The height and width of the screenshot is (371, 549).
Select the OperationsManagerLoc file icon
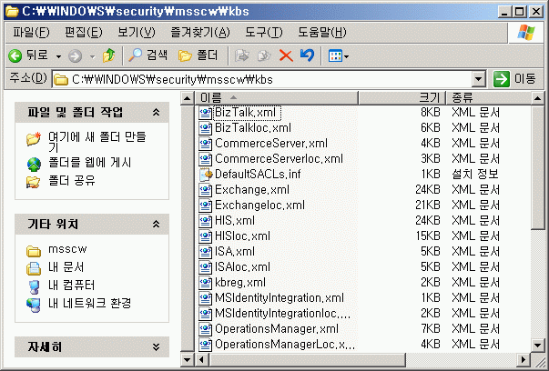(205, 345)
